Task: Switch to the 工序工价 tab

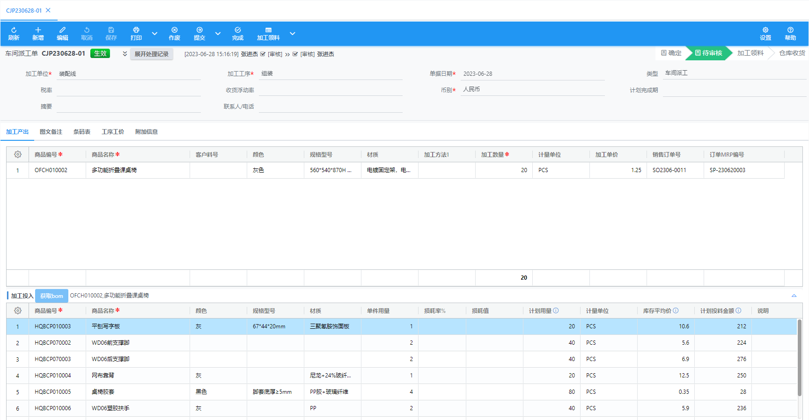Action: [113, 132]
